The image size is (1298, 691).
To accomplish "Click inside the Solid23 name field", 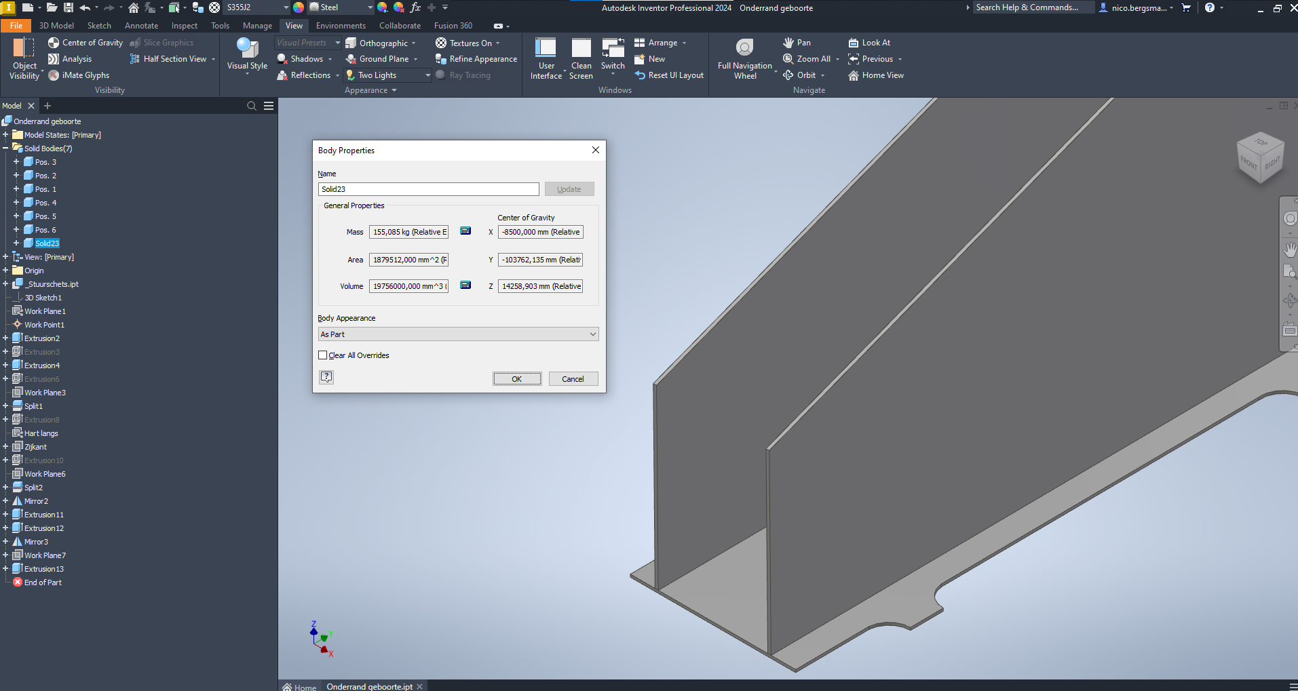I will point(428,189).
